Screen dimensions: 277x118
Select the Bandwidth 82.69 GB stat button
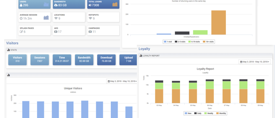tap(84, 60)
